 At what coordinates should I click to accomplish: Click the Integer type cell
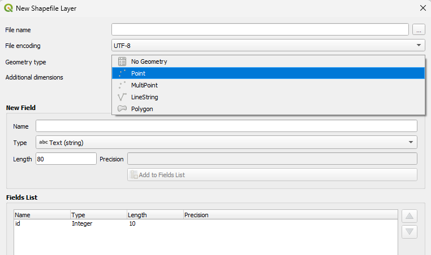point(82,223)
